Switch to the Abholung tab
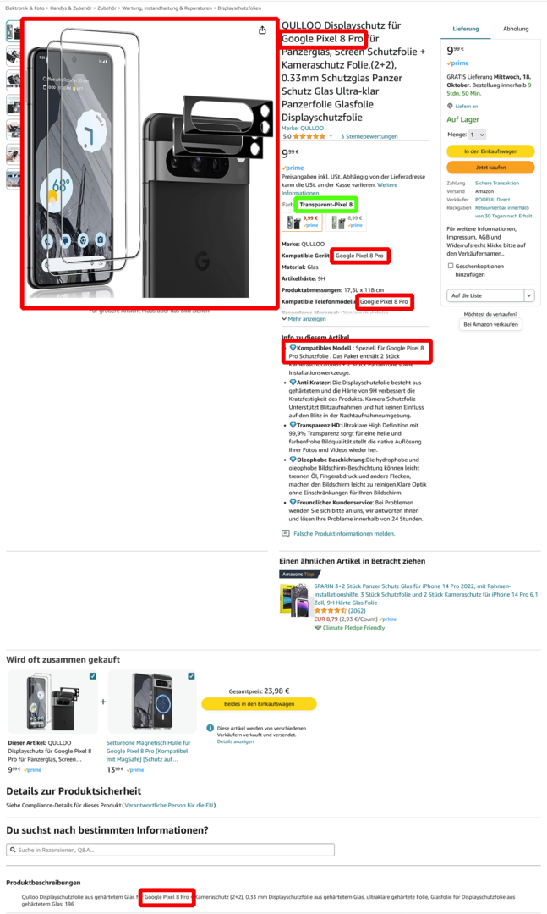 click(516, 29)
